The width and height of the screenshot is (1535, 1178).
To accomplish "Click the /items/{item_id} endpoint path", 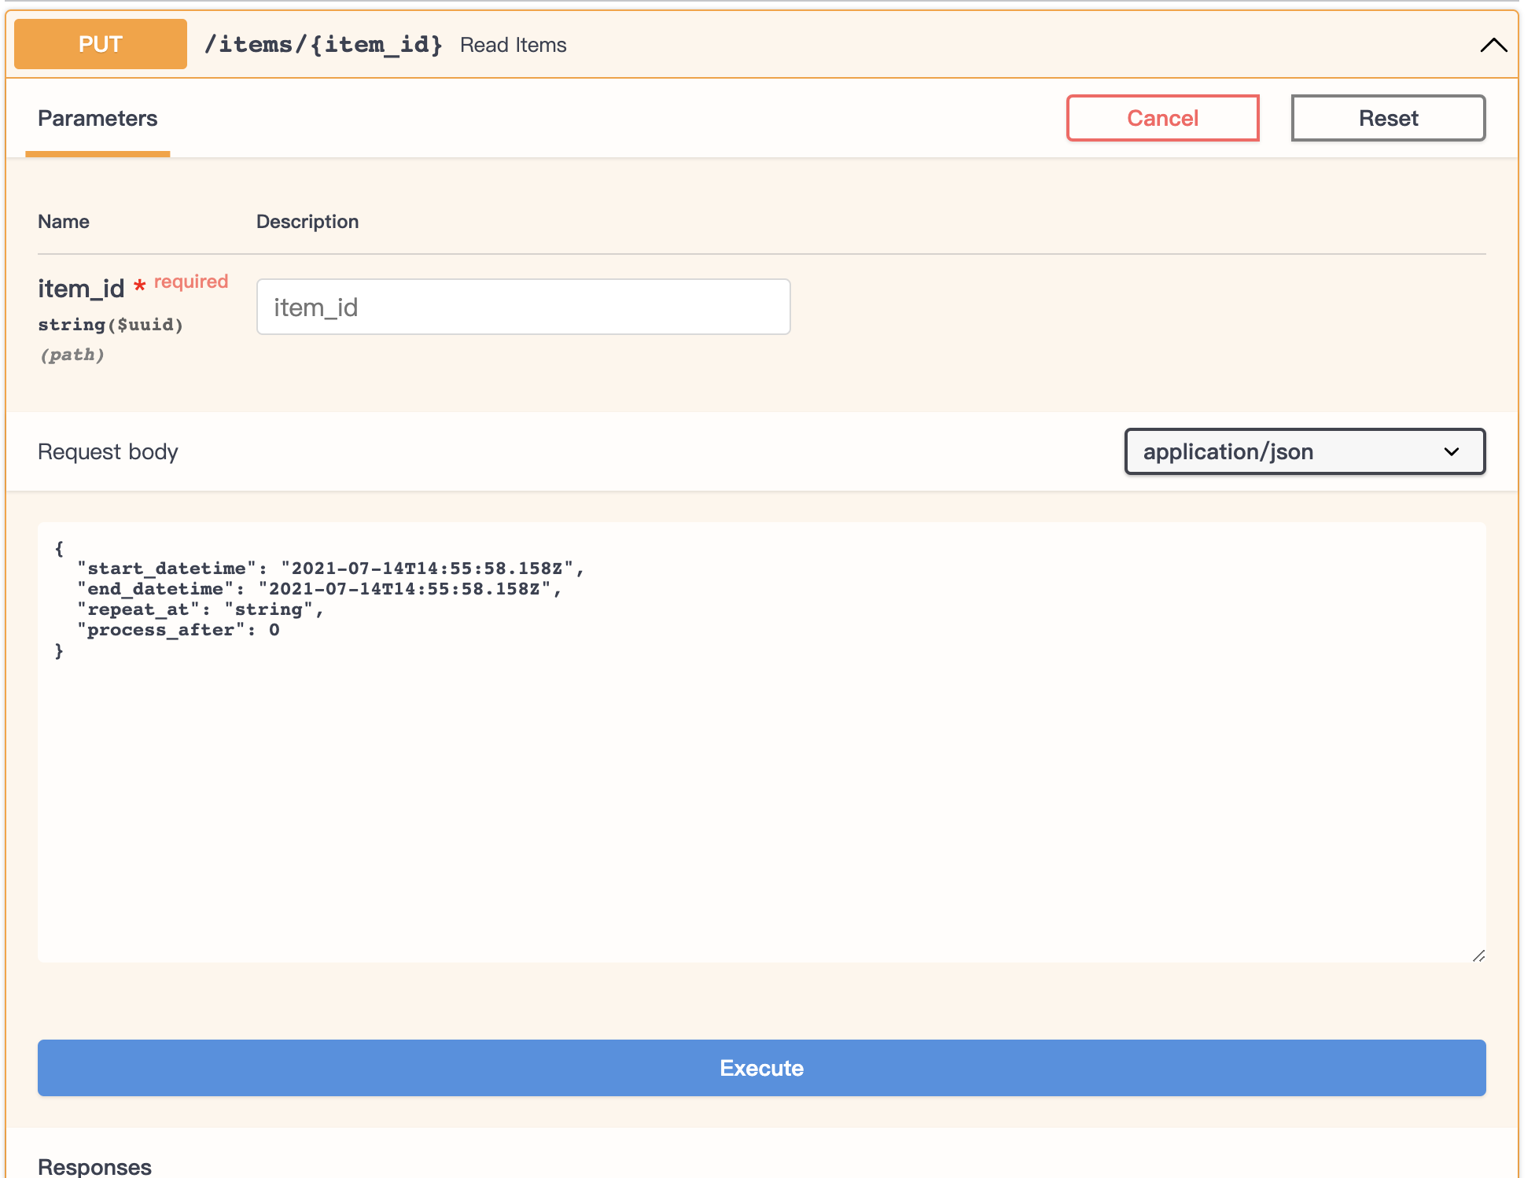I will point(323,44).
